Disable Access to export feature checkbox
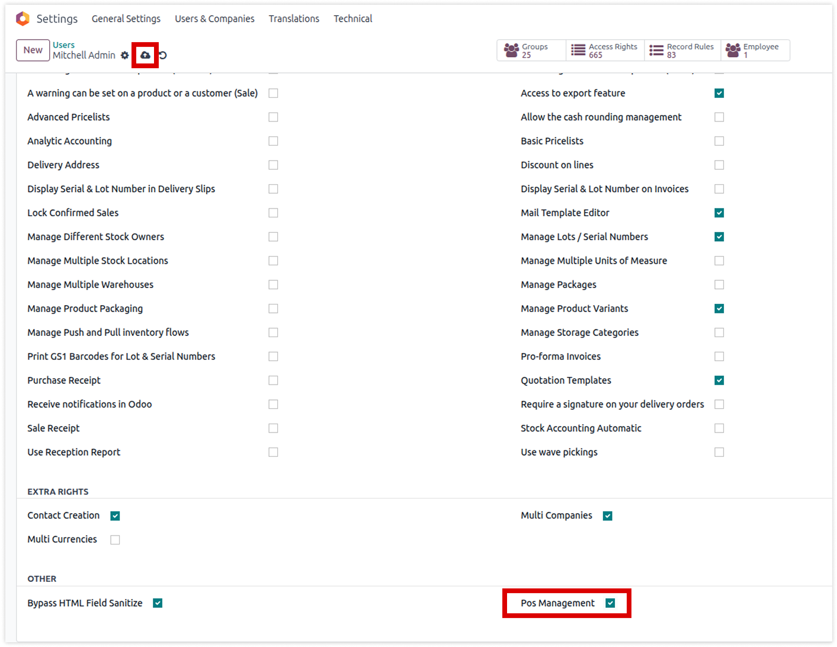This screenshot has width=837, height=647. 719,93
